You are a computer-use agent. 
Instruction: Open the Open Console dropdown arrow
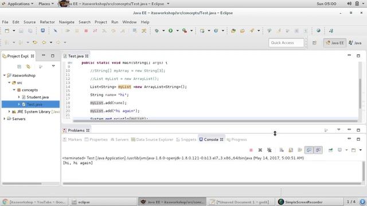click(361, 150)
